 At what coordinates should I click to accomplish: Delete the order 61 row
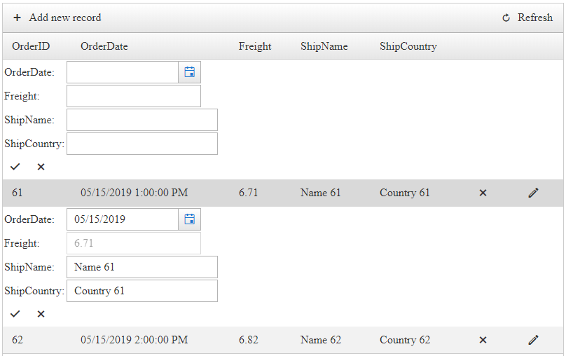(483, 193)
